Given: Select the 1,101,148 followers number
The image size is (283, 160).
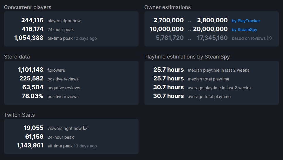Looking at the screenshot, I should tap(31, 70).
